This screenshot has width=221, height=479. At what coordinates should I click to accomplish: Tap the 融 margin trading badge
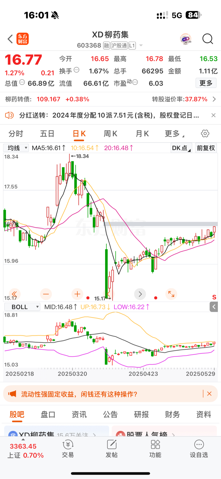pos(106,45)
